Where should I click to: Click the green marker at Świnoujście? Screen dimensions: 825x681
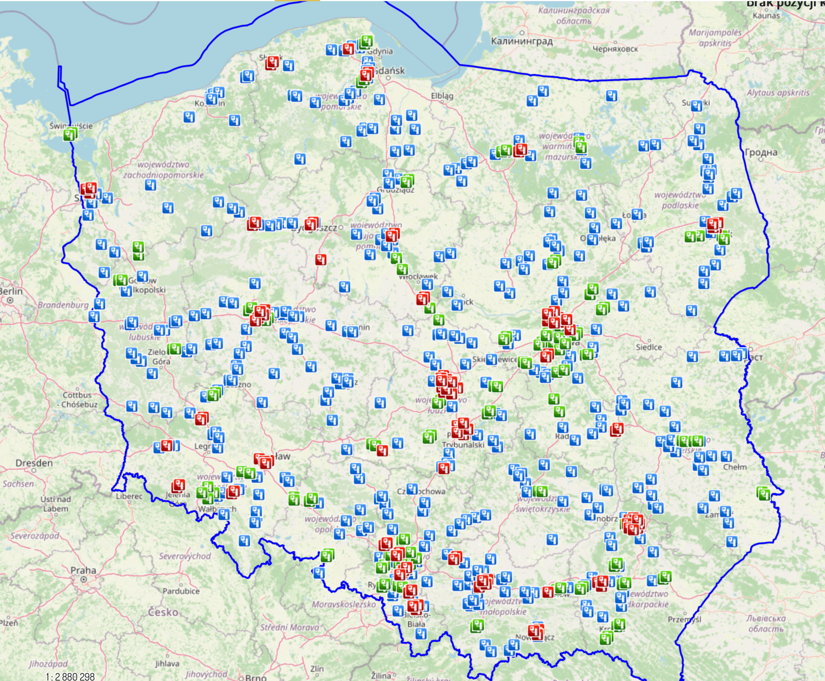(70, 134)
